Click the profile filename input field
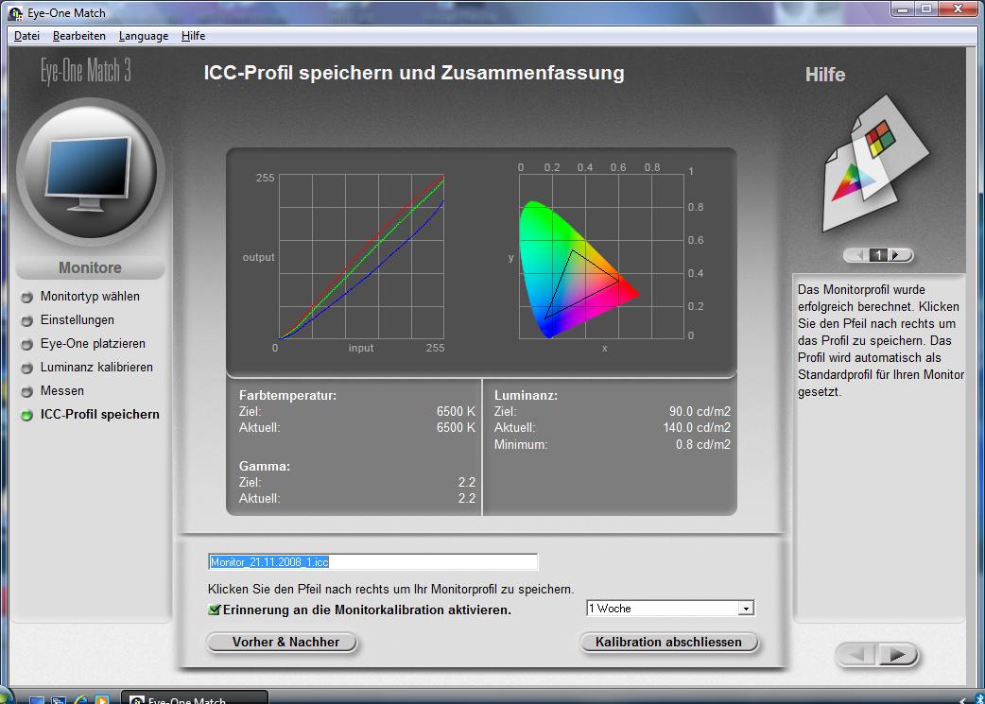985x704 pixels. pyautogui.click(x=372, y=561)
